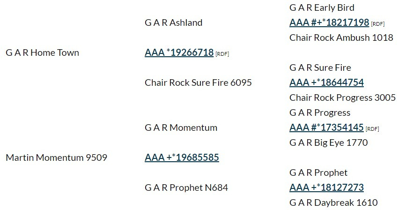
Task: Click the RDF tag beside 17354145
Action: click(x=372, y=129)
